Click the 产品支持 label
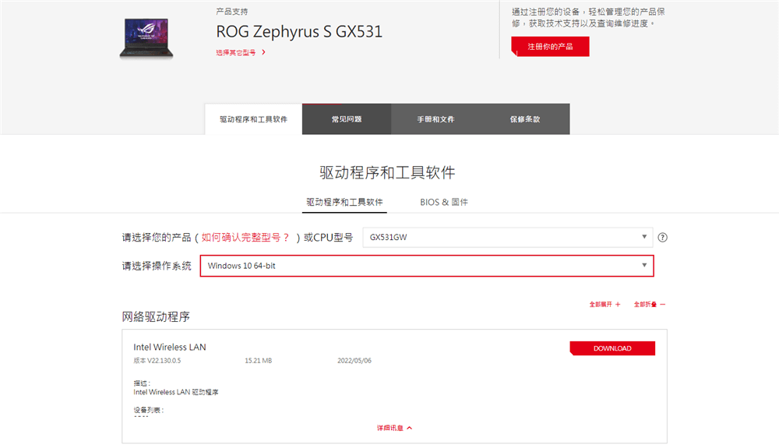 point(232,12)
